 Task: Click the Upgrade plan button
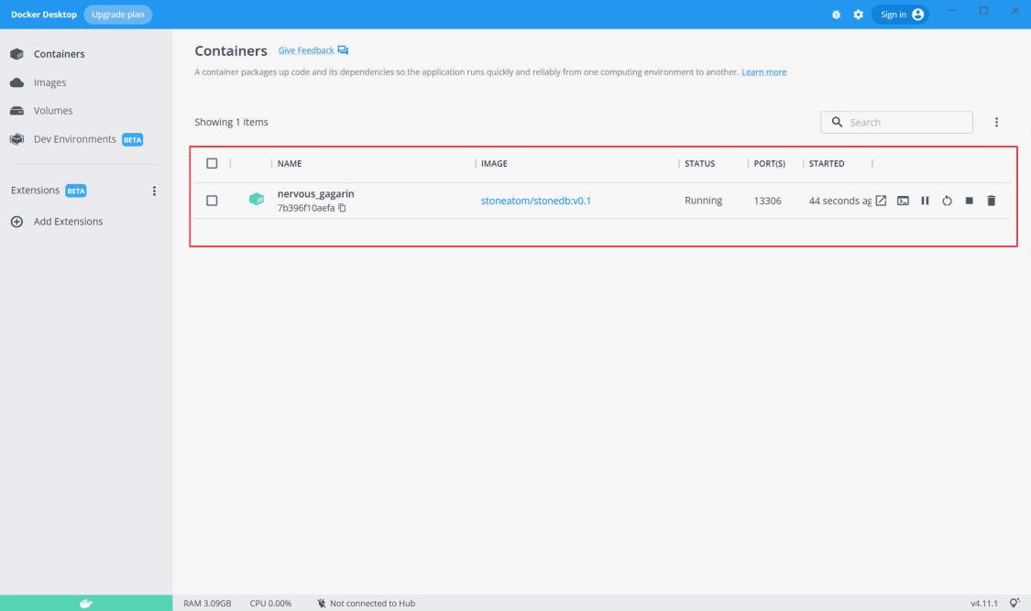pyautogui.click(x=119, y=15)
